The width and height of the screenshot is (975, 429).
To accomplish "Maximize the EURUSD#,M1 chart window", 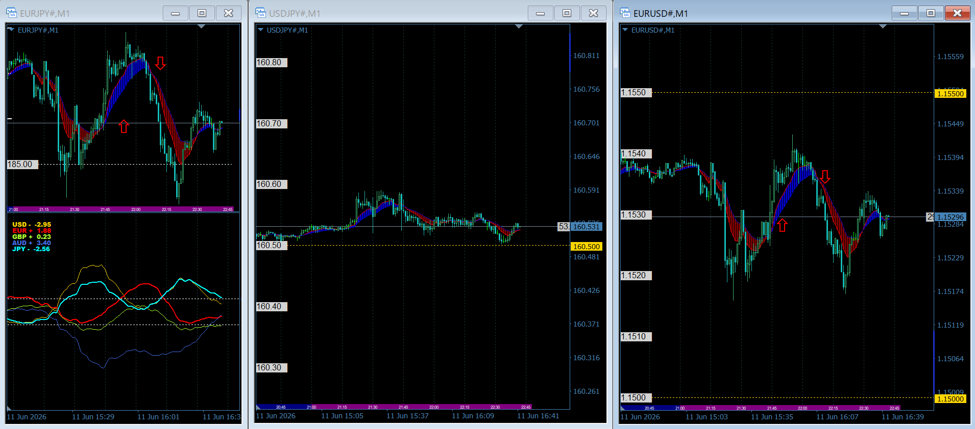I will click(x=931, y=13).
